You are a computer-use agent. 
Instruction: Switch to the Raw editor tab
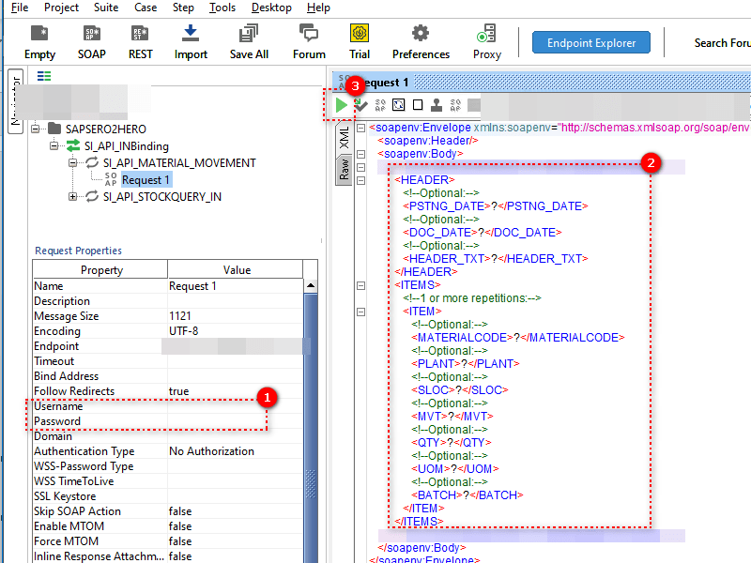(x=345, y=170)
